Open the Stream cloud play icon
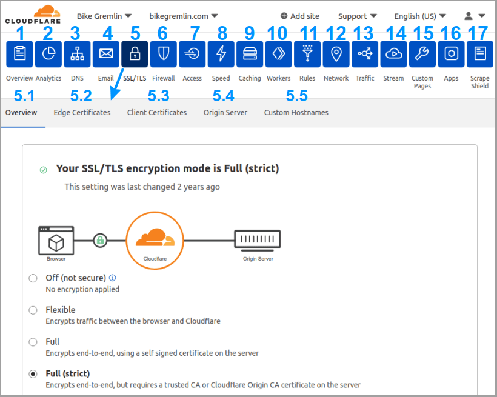 pyautogui.click(x=394, y=54)
